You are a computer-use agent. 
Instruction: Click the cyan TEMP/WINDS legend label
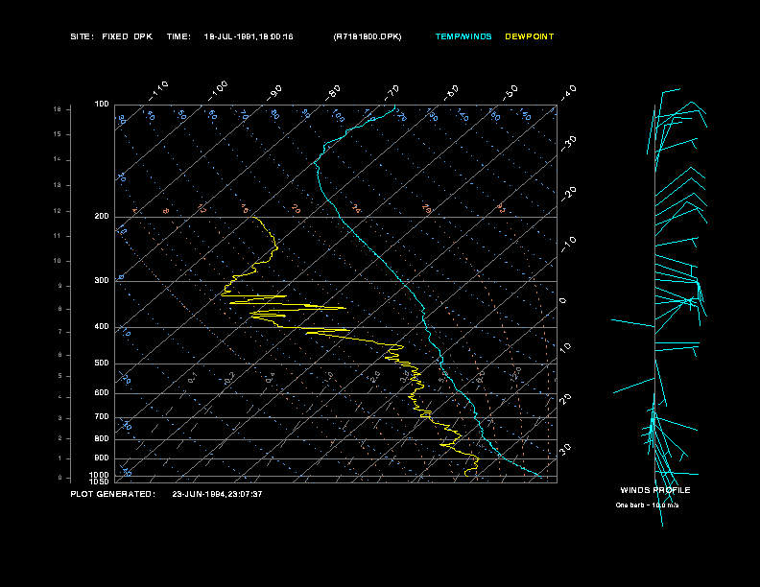tap(463, 36)
